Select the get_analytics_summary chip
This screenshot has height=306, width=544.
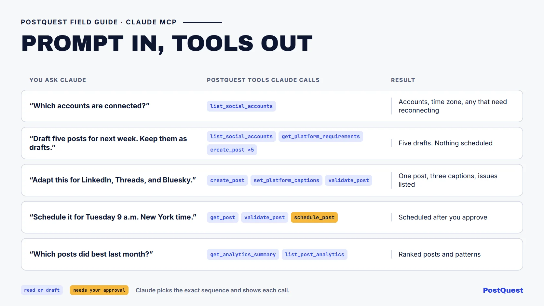(x=243, y=254)
